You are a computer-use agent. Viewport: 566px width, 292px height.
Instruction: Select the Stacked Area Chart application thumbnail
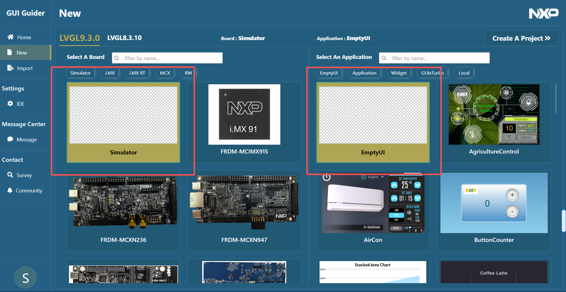[373, 272]
